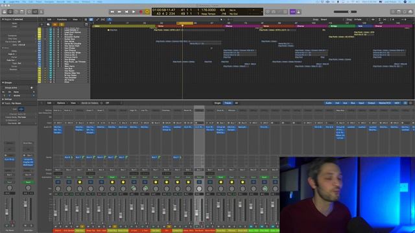Image resolution: width=415 pixels, height=233 pixels.
Task: Click fader of highlighted selected channel strip
Action: (x=197, y=213)
